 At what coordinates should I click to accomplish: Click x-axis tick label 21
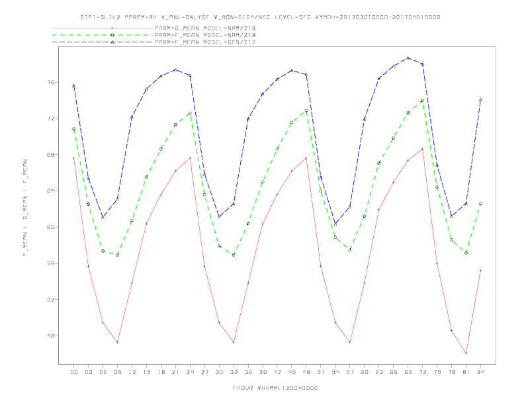point(175,372)
